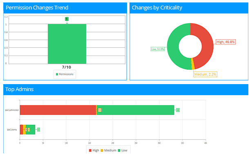Image resolution: width=250 pixels, height=156 pixels.
Task: Toggle High series in Top Admins legend
Action: click(94, 150)
